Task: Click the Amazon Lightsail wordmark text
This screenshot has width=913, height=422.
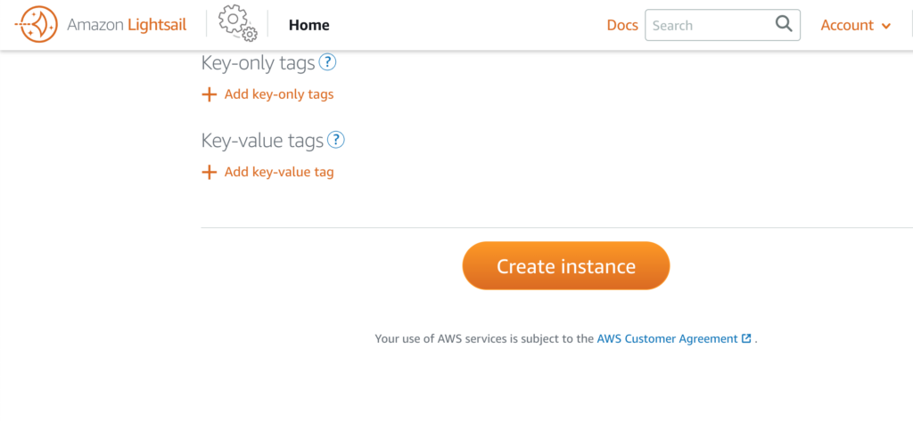Action: (x=127, y=25)
